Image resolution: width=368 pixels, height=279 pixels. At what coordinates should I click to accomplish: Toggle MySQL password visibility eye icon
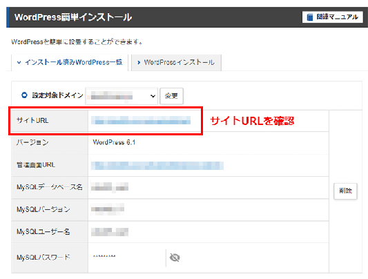(175, 258)
